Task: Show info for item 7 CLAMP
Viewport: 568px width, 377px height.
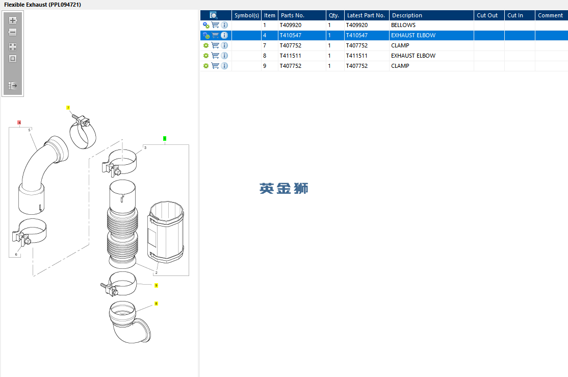Action: [224, 45]
